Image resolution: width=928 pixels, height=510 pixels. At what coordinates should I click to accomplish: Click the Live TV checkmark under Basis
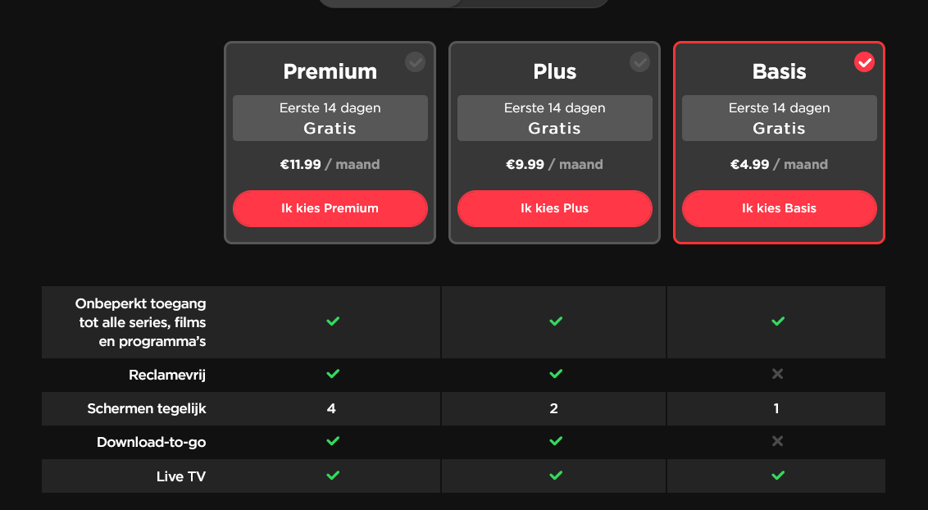[x=778, y=476]
